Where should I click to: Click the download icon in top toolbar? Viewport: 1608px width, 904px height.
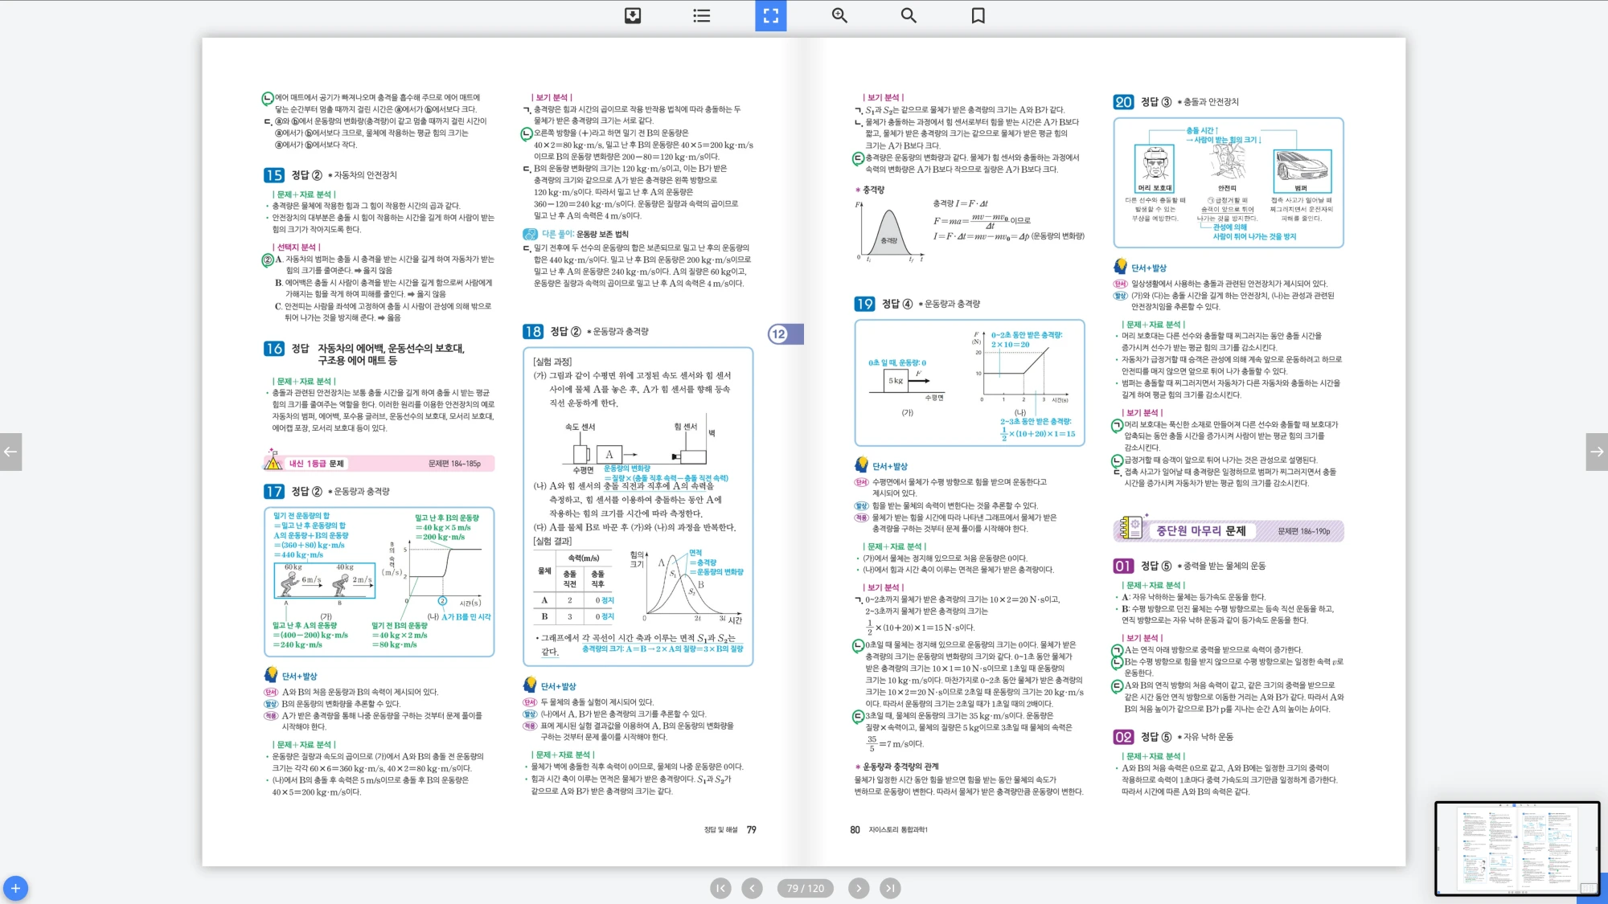pyautogui.click(x=633, y=15)
